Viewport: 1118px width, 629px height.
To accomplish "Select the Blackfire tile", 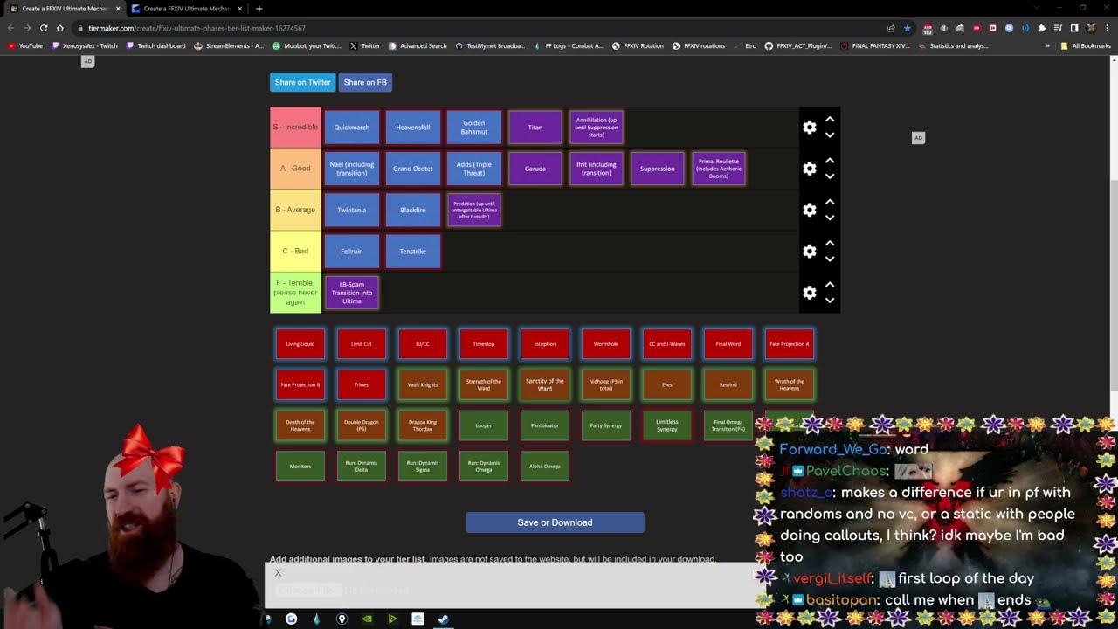I will 413,210.
